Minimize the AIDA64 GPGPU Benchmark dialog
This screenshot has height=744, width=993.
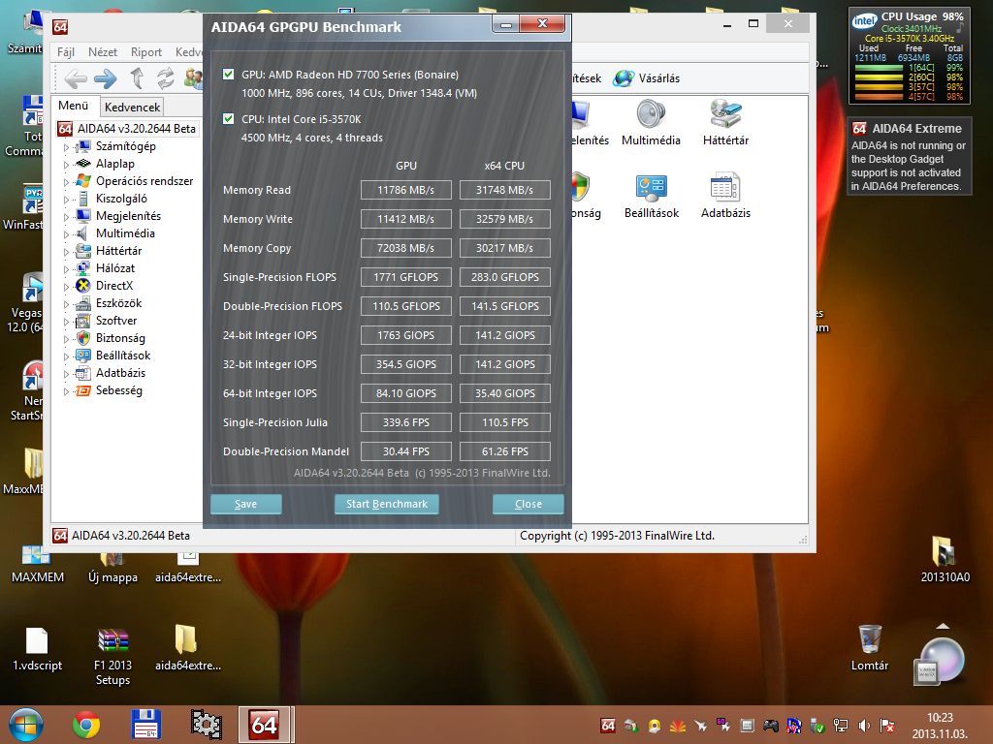[506, 24]
